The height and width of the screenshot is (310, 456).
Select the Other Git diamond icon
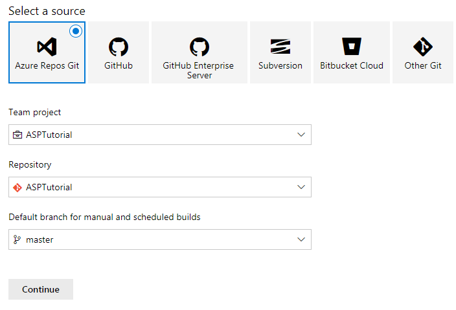(423, 47)
